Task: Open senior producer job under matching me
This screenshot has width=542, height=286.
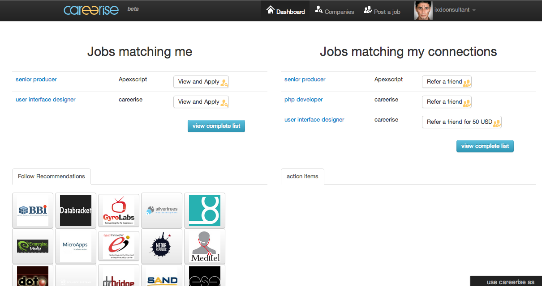Action: [36, 80]
